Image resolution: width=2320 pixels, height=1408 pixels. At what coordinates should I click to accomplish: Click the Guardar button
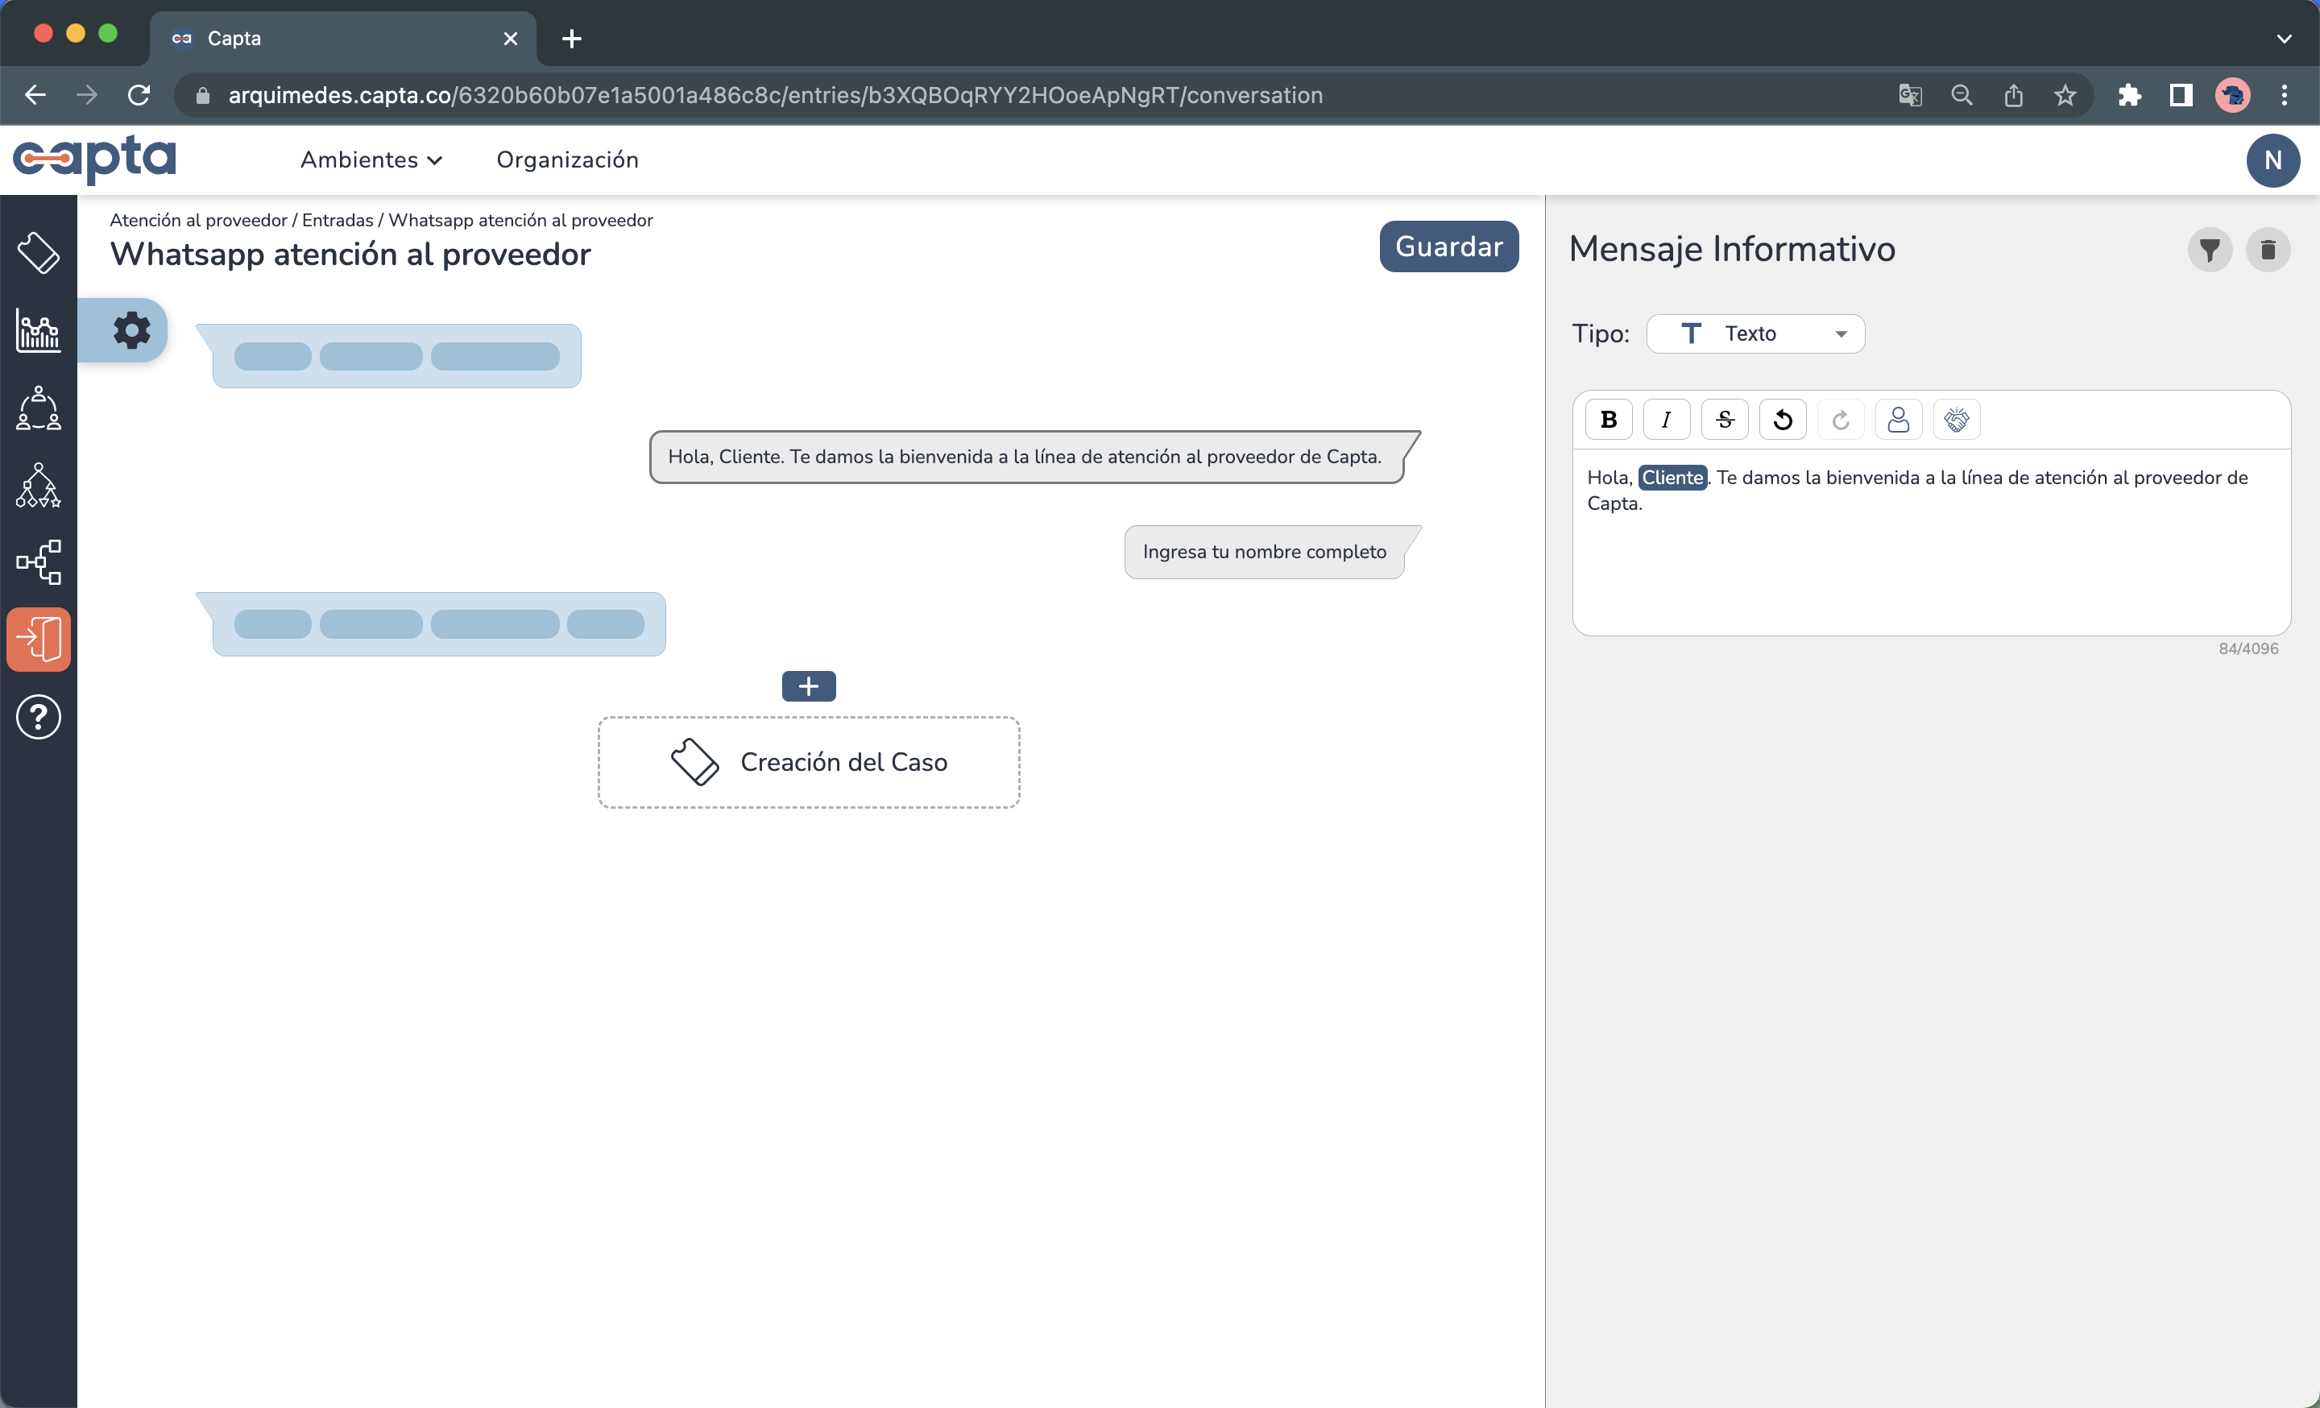pyautogui.click(x=1448, y=246)
